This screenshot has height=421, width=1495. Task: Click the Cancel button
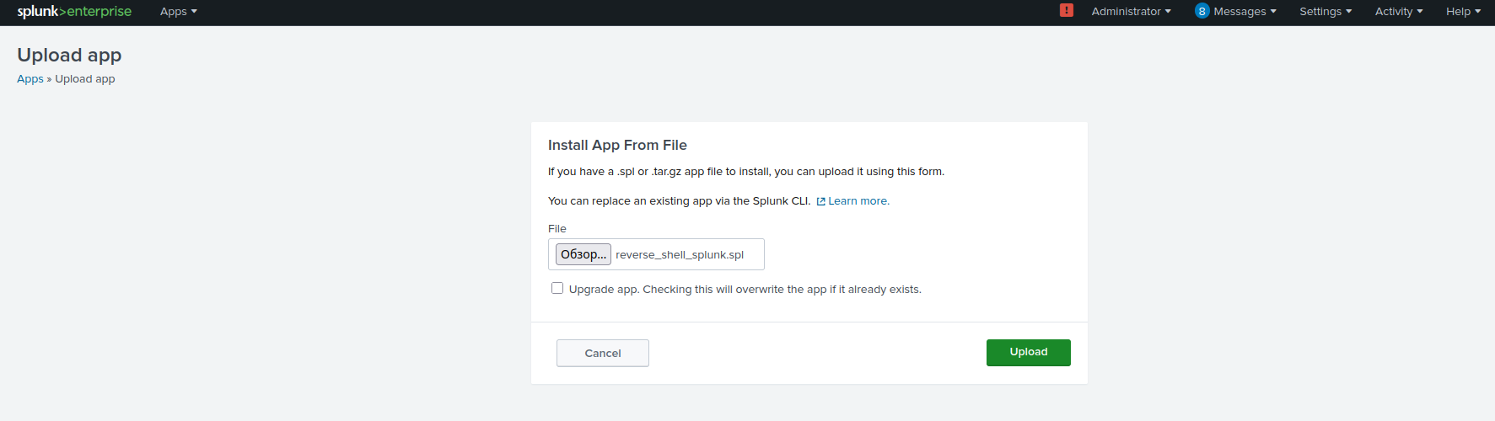tap(603, 353)
